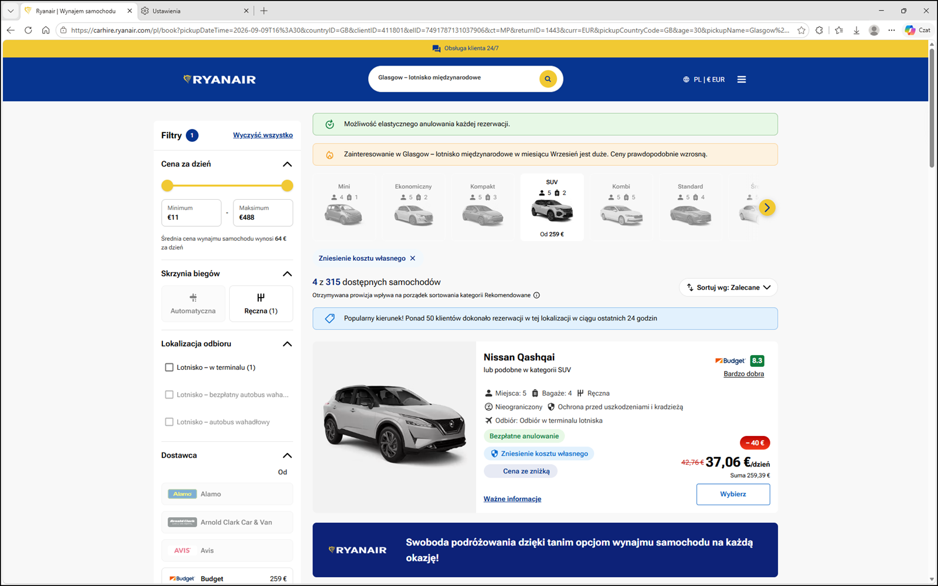Add this page to favorites star

tap(801, 30)
